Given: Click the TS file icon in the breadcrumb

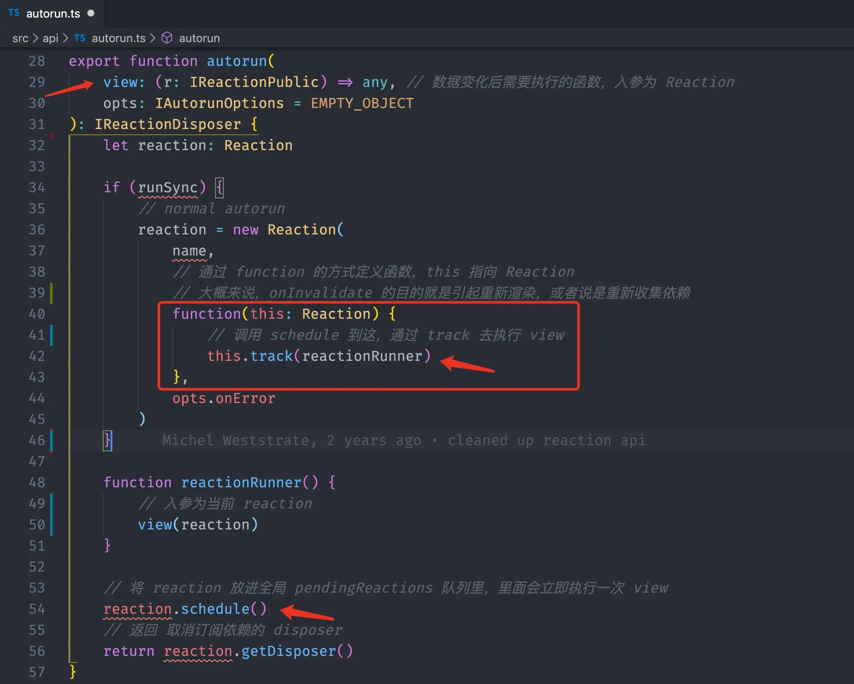Looking at the screenshot, I should tap(79, 38).
